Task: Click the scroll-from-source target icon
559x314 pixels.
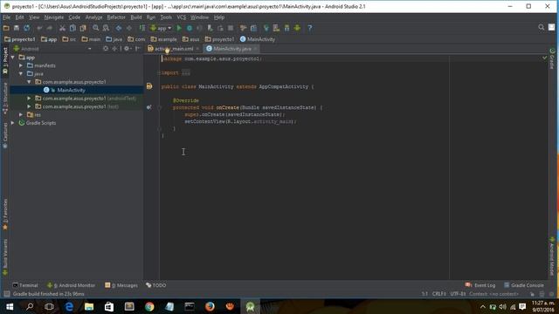Action: [106, 49]
